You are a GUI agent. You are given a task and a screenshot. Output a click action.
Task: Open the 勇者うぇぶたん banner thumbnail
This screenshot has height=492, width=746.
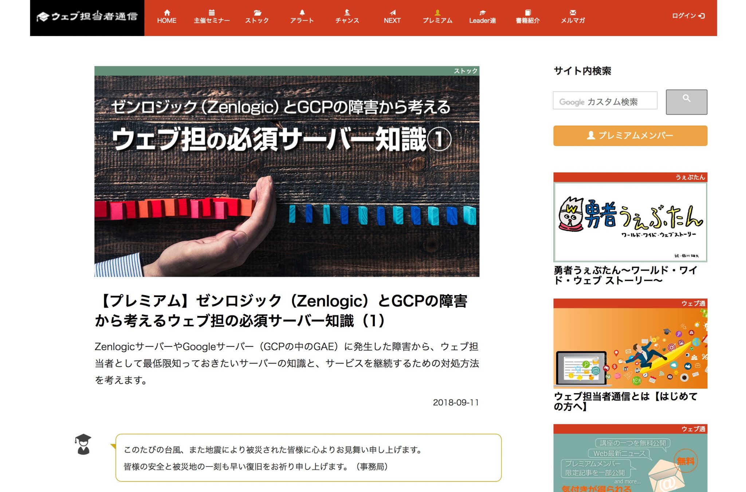pyautogui.click(x=630, y=222)
